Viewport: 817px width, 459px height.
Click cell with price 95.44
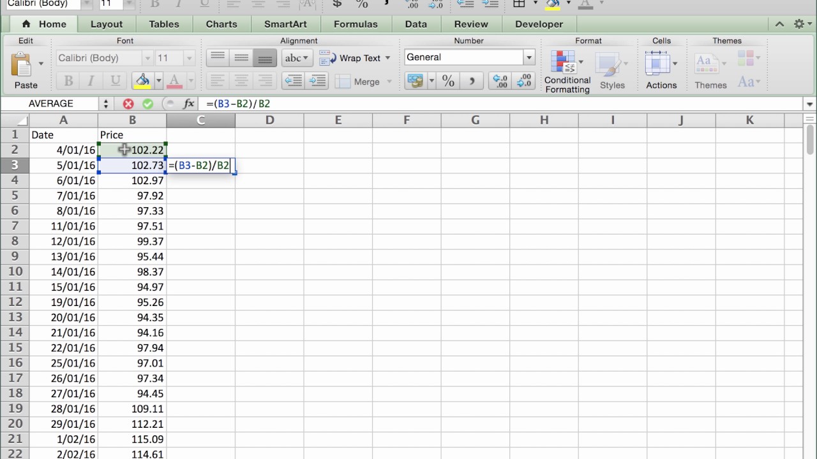pos(132,256)
